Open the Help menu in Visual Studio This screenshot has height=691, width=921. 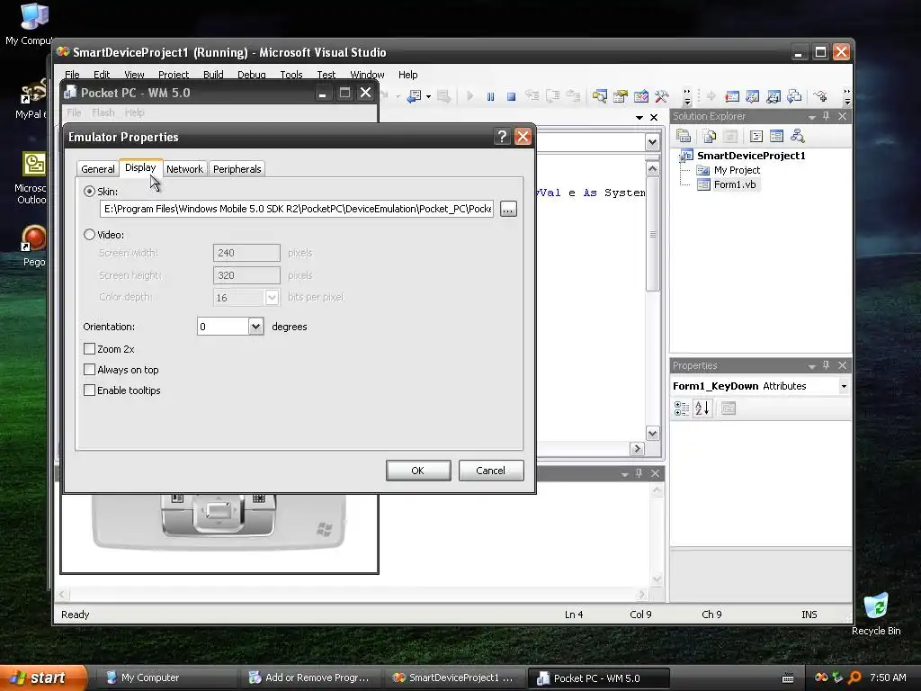tap(407, 75)
